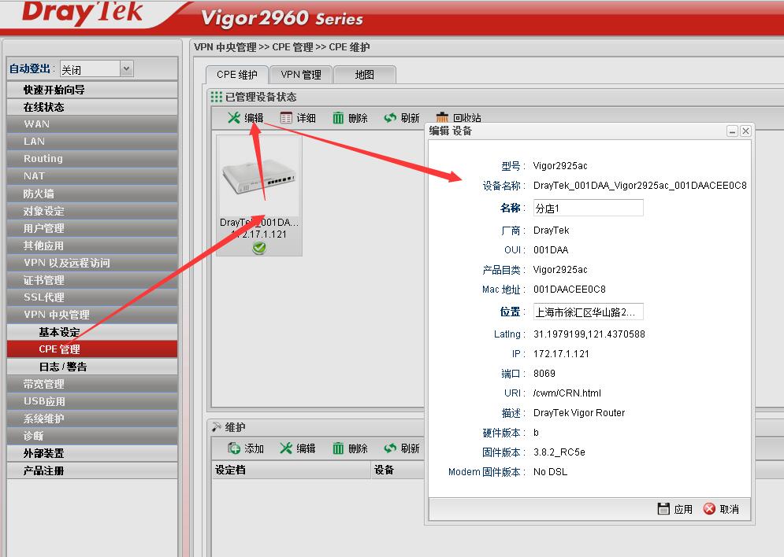This screenshot has height=557, width=784.
Task: Click the URI value /cwm/CRN.html
Action: click(567, 393)
